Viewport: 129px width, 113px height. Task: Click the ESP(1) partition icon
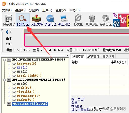pos(14,68)
